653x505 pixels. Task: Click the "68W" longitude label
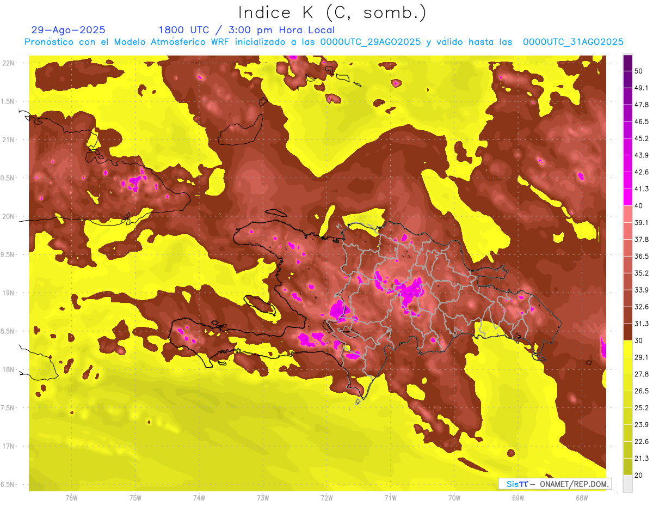click(x=581, y=497)
